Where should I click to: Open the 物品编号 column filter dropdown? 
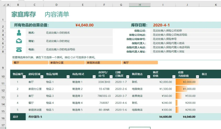tap(24, 77)
